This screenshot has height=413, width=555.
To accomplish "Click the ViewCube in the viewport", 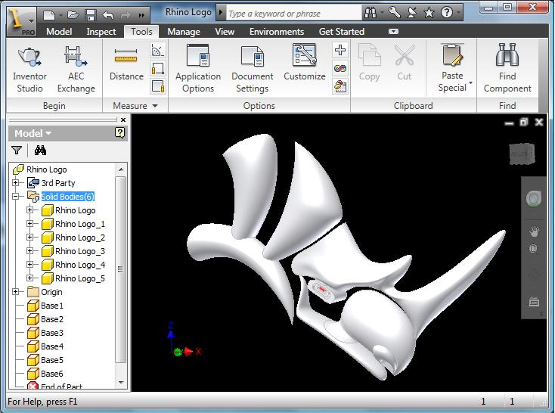I will coord(522,154).
